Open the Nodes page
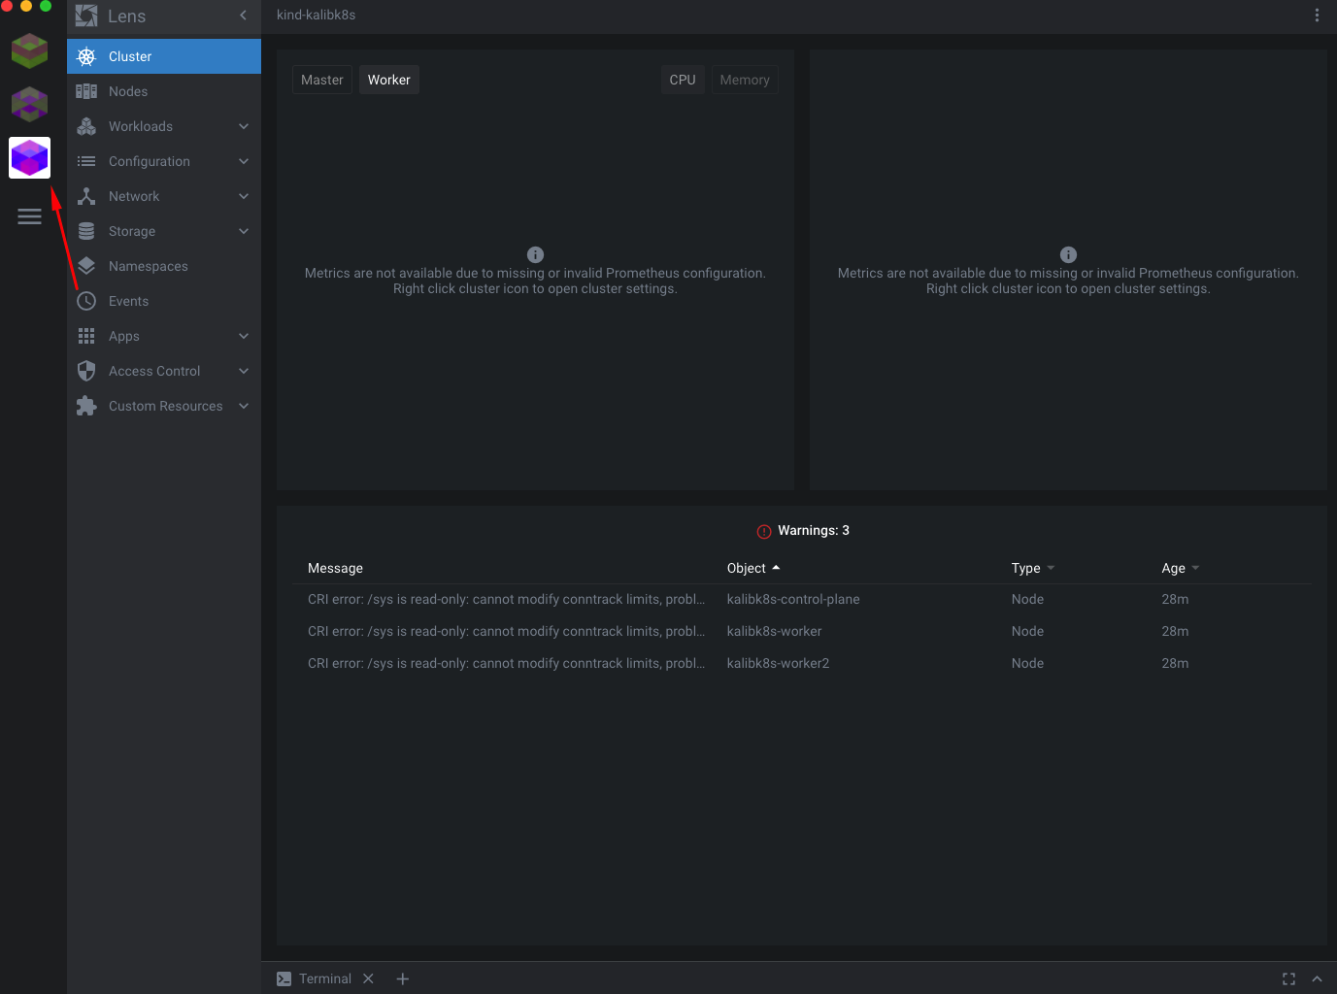This screenshot has height=994, width=1337. (x=128, y=91)
